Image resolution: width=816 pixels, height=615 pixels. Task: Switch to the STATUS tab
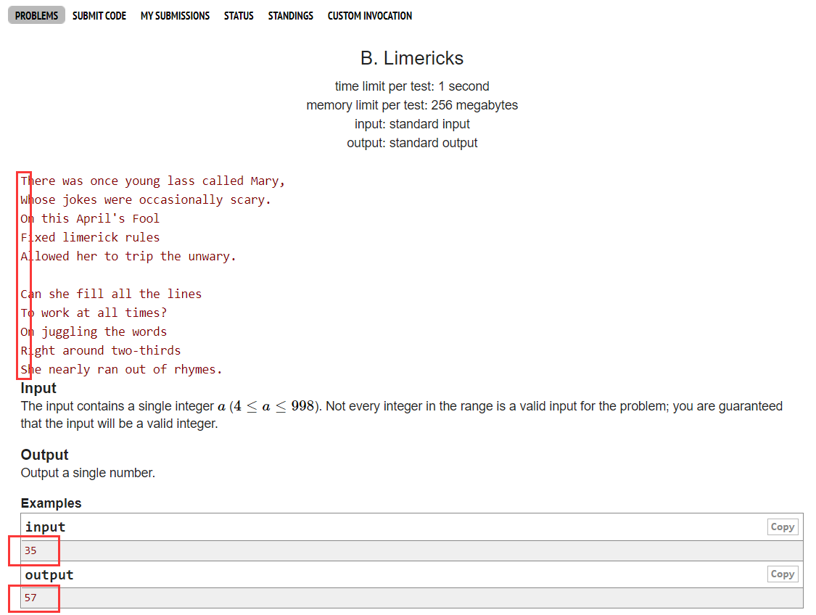(x=239, y=15)
